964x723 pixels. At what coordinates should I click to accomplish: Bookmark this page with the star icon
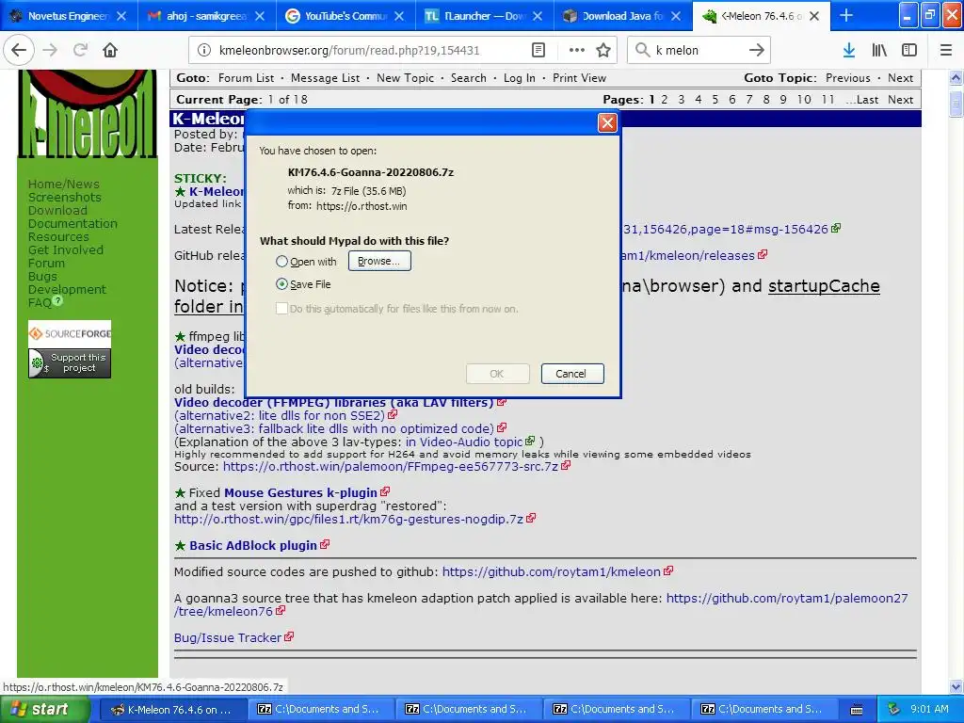tap(603, 50)
